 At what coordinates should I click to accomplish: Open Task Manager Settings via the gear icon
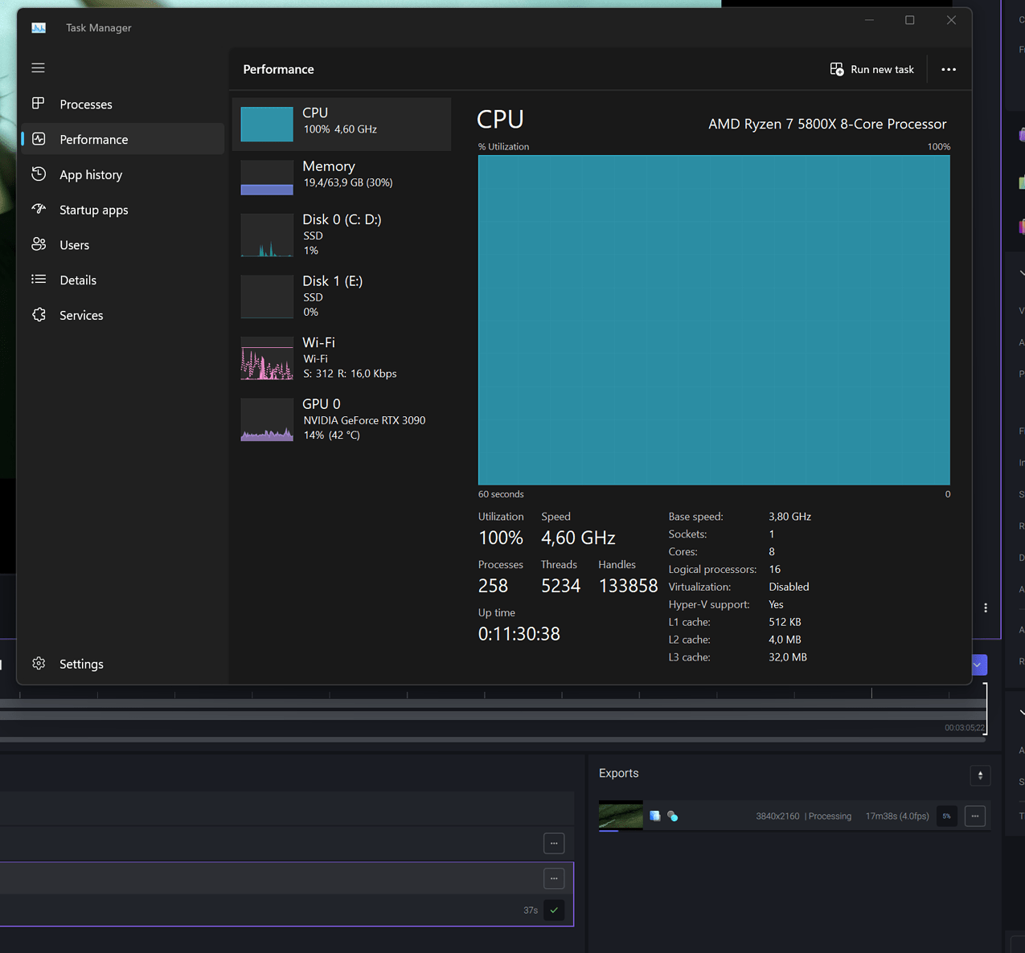pyautogui.click(x=39, y=664)
